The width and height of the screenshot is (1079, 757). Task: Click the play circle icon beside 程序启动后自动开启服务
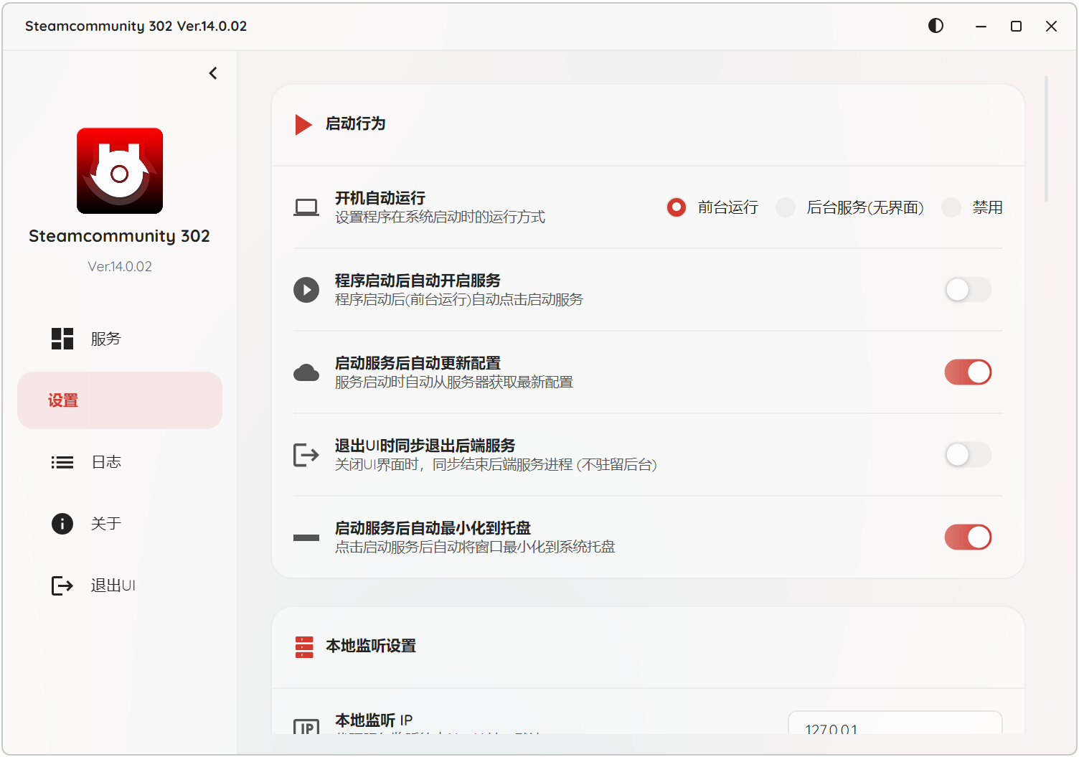[x=306, y=290]
